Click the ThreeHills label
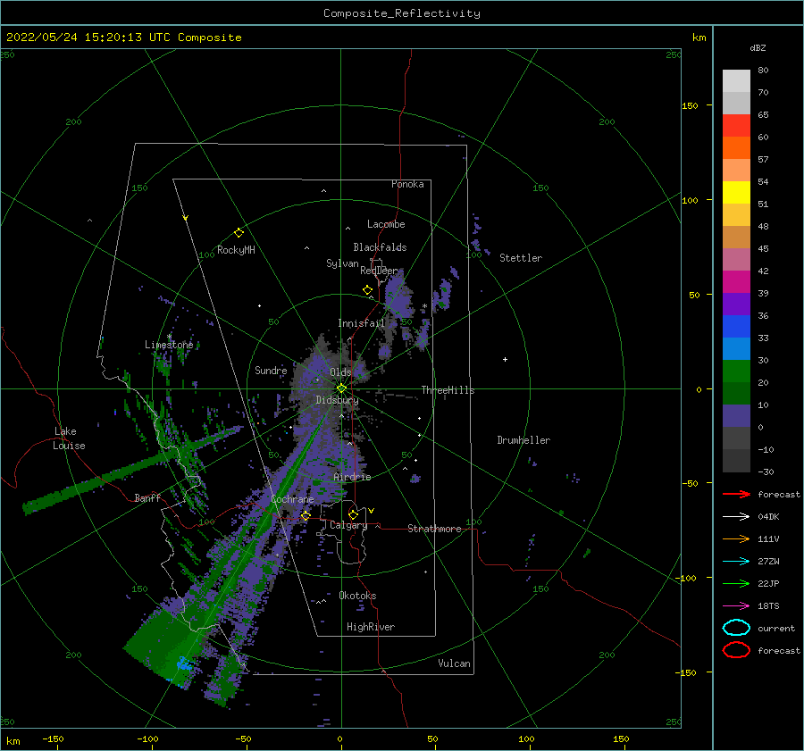Screen dimensions: 804x751 pos(448,390)
